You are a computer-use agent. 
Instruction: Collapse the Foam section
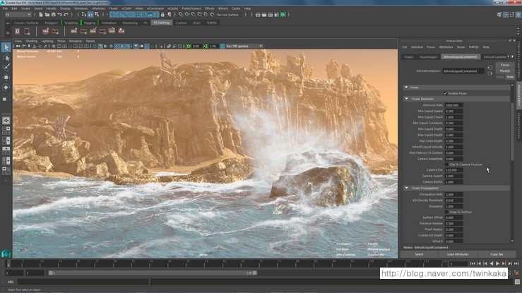point(406,88)
